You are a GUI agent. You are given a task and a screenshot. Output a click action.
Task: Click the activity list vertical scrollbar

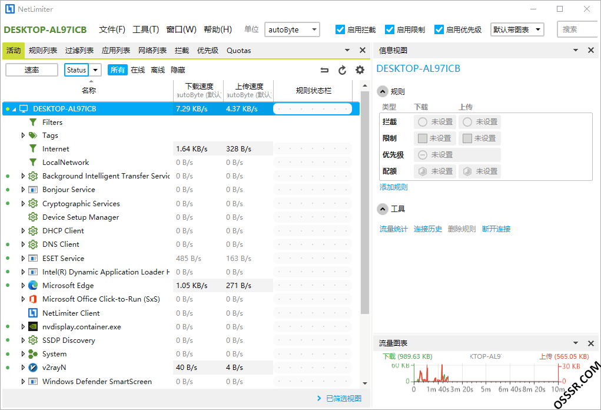point(365,203)
